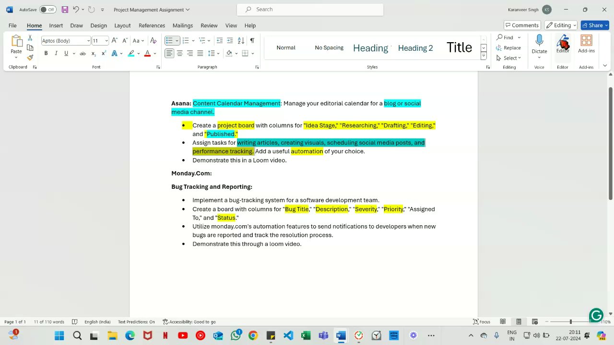Open the font size dropdown

[106, 41]
